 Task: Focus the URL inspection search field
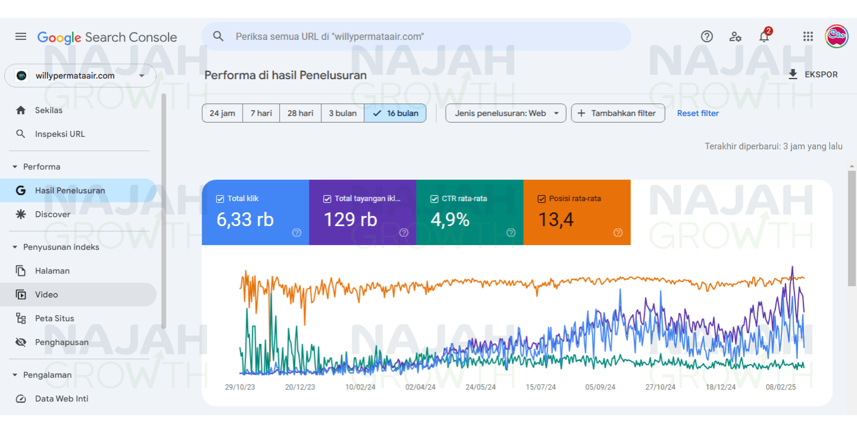[416, 36]
